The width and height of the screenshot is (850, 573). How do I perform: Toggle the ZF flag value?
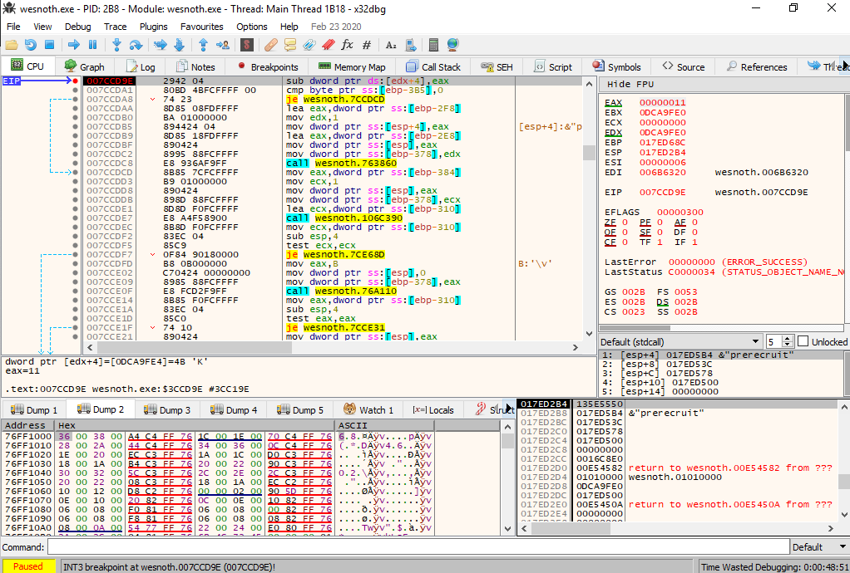tap(625, 223)
